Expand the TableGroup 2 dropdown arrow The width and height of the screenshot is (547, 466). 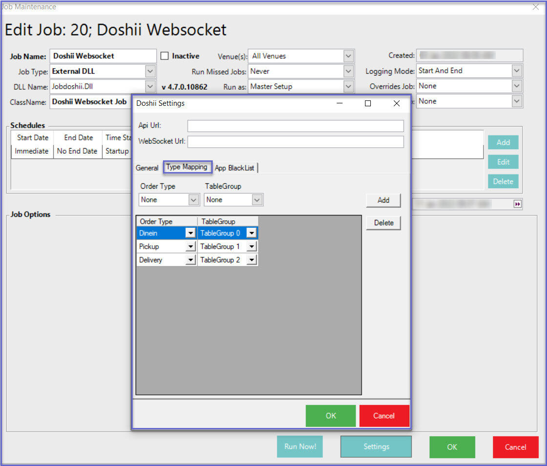(x=251, y=260)
